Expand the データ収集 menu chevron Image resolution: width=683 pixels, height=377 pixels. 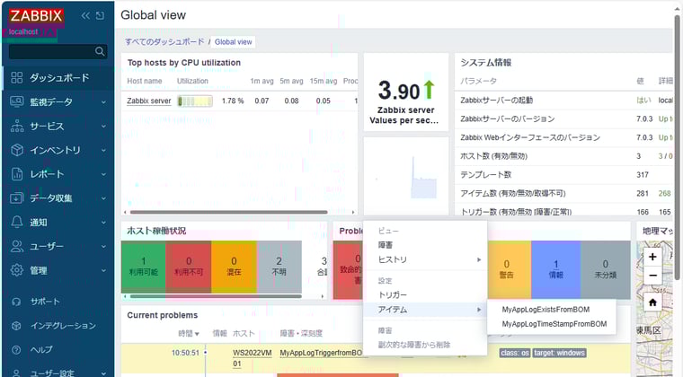(x=103, y=198)
